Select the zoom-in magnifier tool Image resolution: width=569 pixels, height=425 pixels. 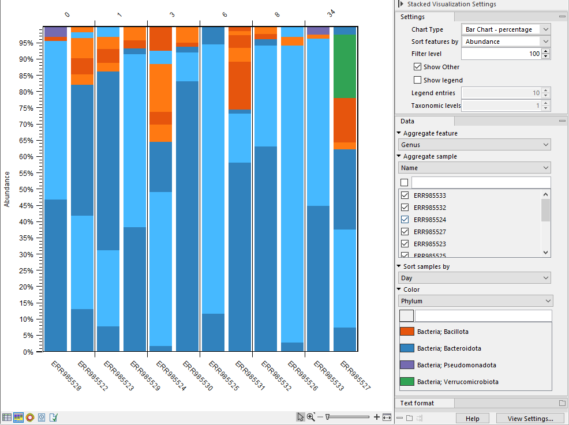click(x=311, y=417)
